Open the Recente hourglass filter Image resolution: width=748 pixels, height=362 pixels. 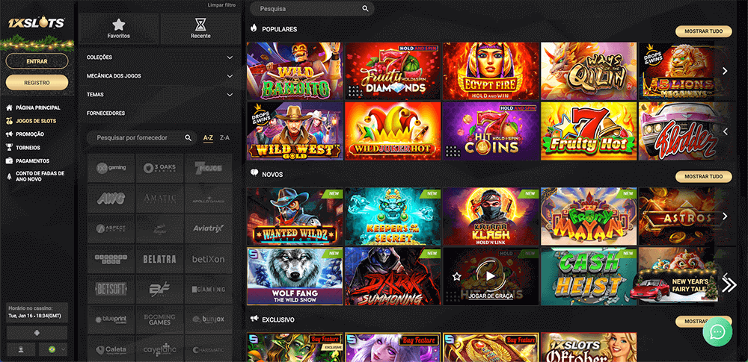click(x=200, y=28)
